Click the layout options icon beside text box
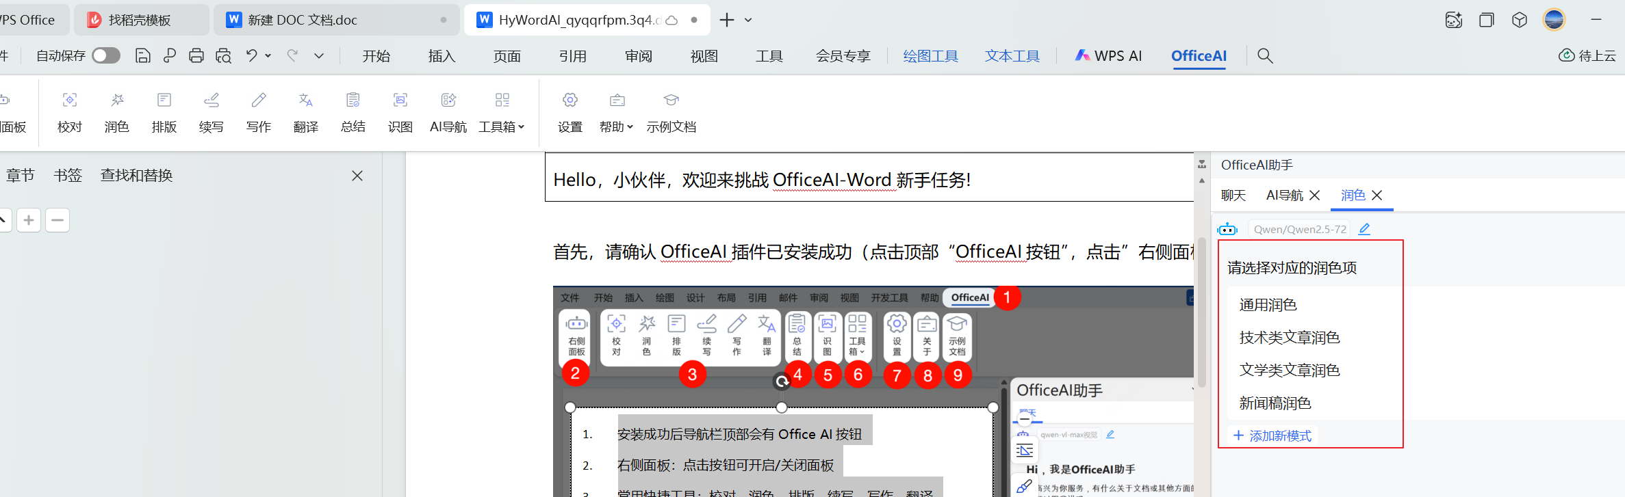The height and width of the screenshot is (497, 1625). pyautogui.click(x=1025, y=450)
